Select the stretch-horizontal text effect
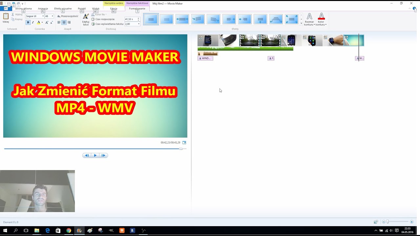The image size is (420, 236). coord(182,19)
